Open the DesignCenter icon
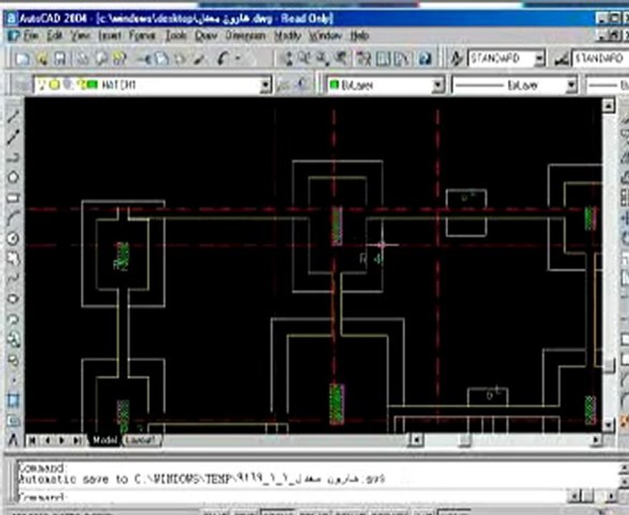Screen dimensions: 629x515 click(x=383, y=59)
